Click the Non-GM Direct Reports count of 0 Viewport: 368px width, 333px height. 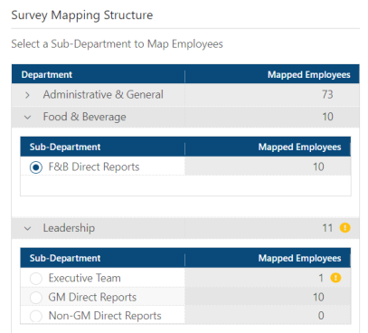pos(321,316)
